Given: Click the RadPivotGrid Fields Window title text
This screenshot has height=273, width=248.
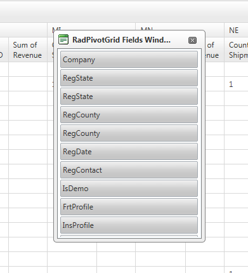Looking at the screenshot, I should (121, 40).
